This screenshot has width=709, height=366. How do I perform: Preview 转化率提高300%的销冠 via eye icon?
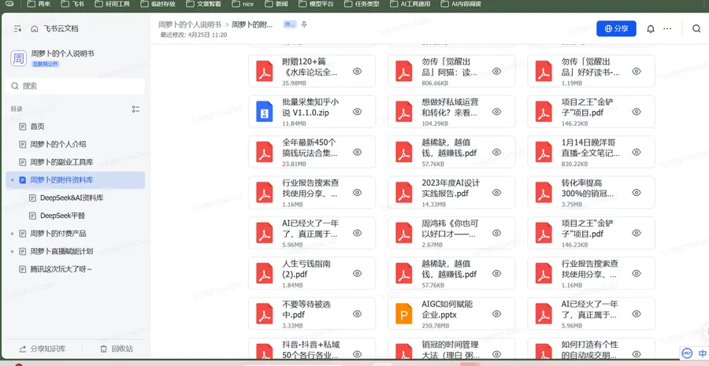(637, 193)
